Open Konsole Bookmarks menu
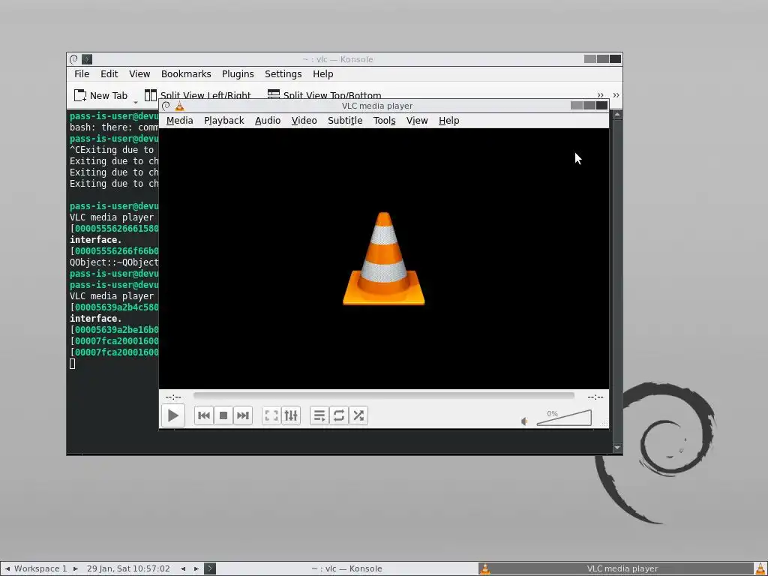The image size is (768, 576). [186, 74]
